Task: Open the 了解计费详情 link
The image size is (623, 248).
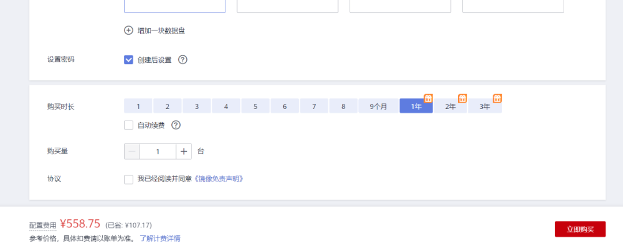Action: click(160, 238)
